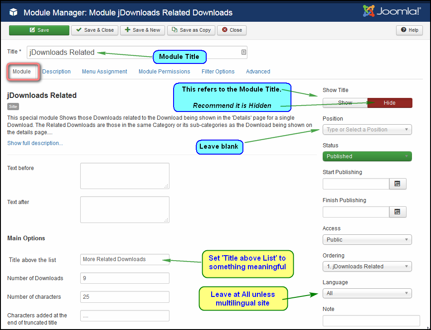The height and width of the screenshot is (330, 431).
Task: Click the module cube icon in header
Action: pyautogui.click(x=14, y=12)
